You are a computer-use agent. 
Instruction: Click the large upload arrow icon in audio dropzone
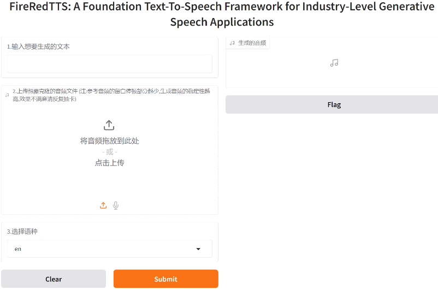coord(109,125)
